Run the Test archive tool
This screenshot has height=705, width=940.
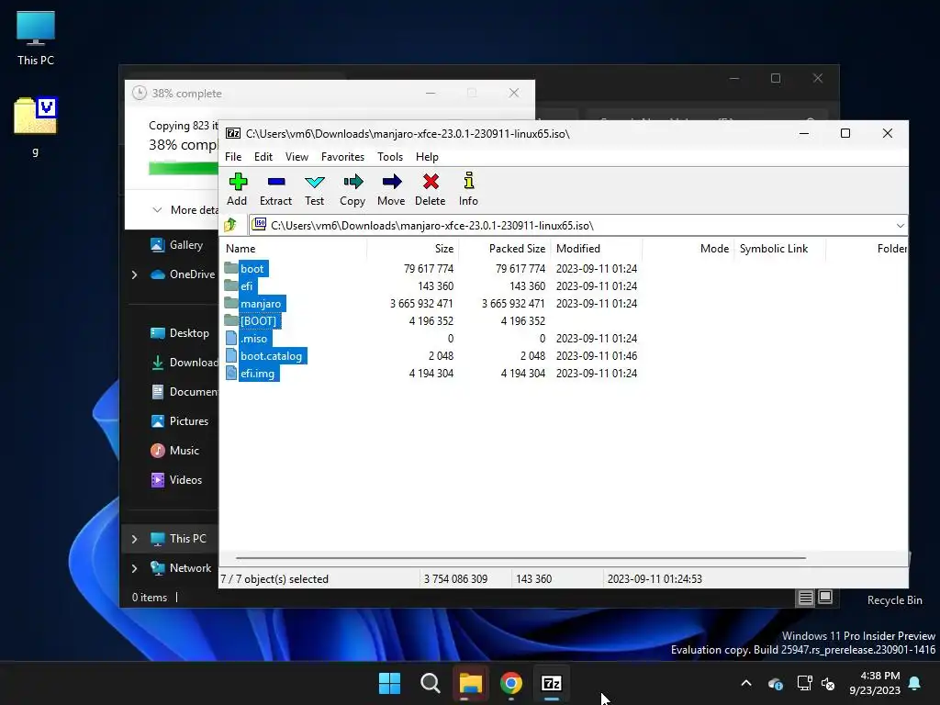click(314, 189)
